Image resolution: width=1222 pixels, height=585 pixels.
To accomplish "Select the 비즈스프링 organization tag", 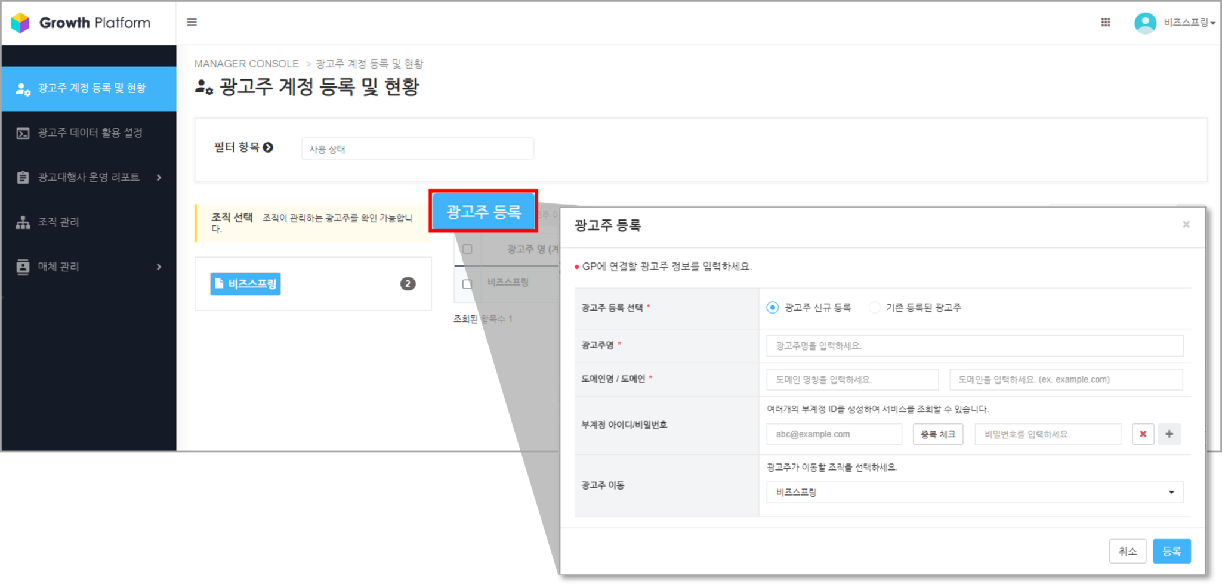I will [x=245, y=284].
